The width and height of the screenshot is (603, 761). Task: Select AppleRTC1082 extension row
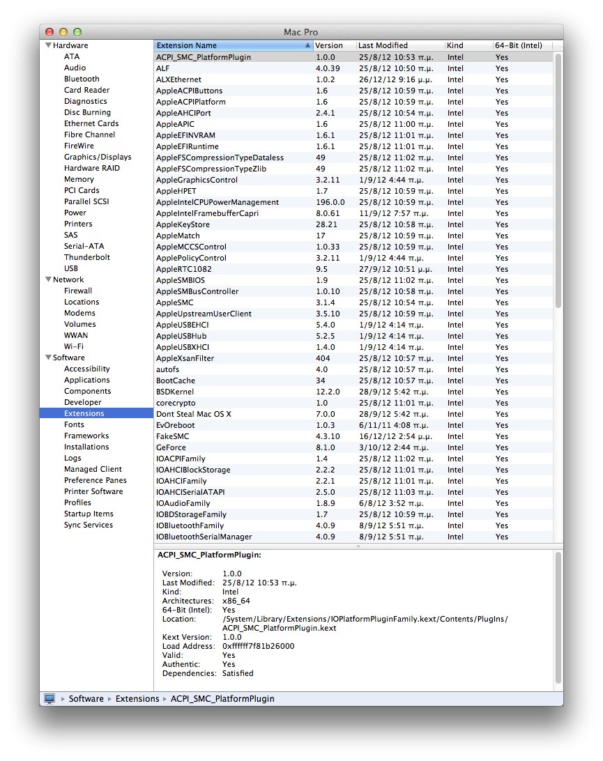tap(353, 270)
